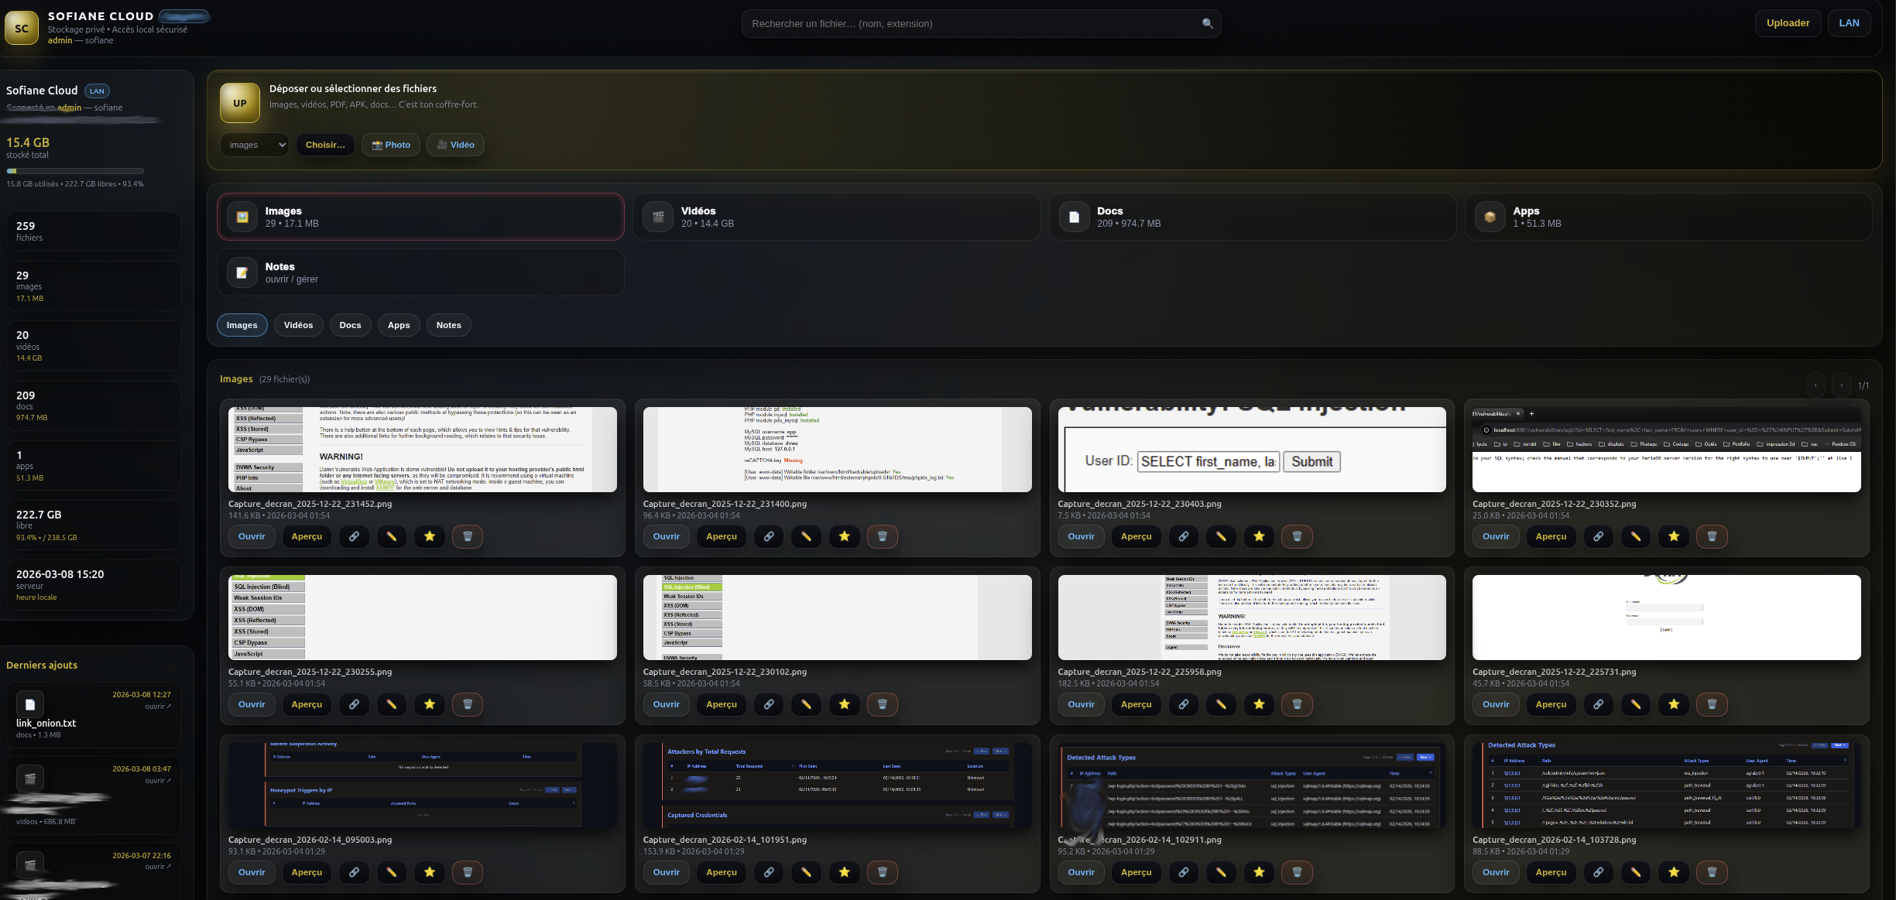
Task: Rename Capture_decran_2025-12-22_231400.png with pencil icon
Action: coord(806,536)
